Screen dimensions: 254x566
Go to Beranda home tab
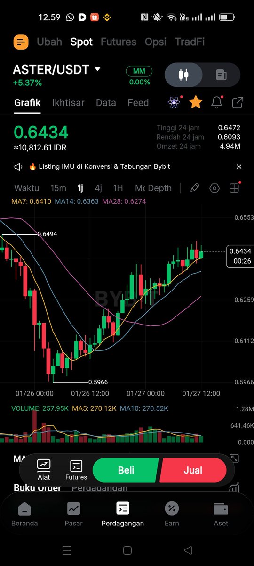coord(24,514)
